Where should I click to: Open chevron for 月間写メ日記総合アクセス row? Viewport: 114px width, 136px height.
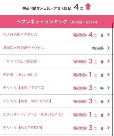[108, 48]
